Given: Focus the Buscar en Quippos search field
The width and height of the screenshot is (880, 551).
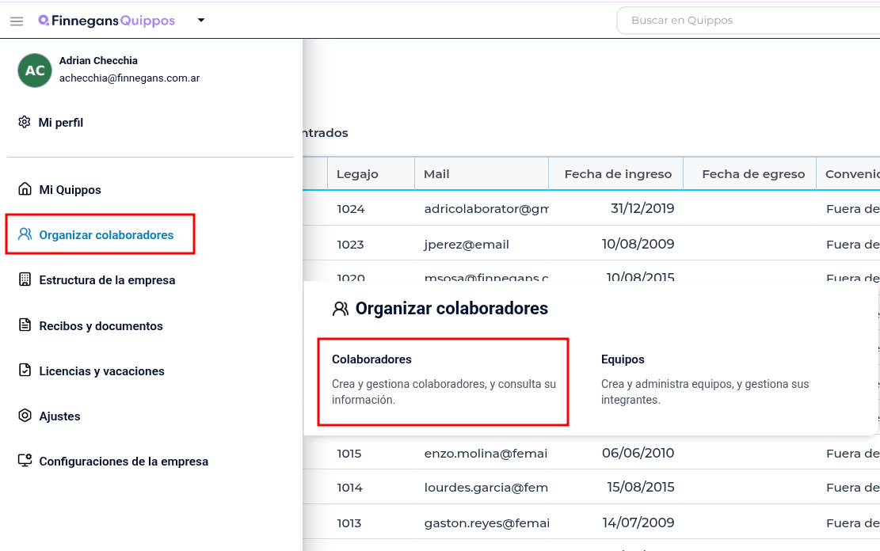Looking at the screenshot, I should click(x=748, y=21).
